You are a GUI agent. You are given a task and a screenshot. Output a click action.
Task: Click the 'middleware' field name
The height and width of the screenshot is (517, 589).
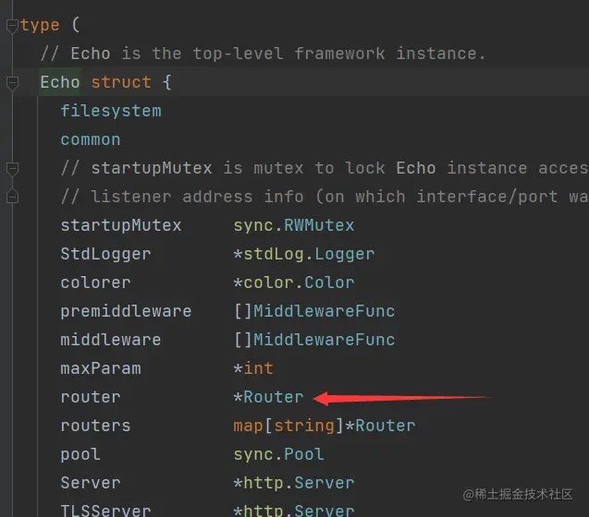111,340
